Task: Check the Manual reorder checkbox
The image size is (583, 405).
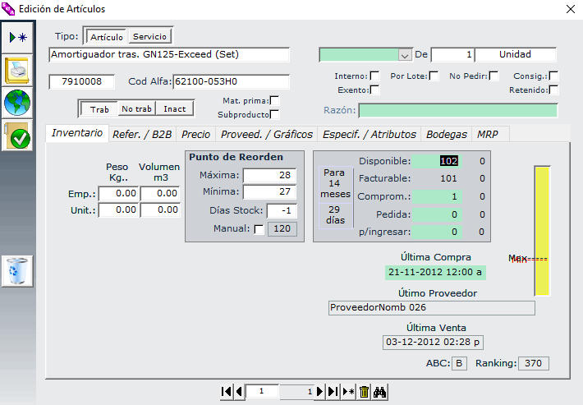Action: coord(259,229)
